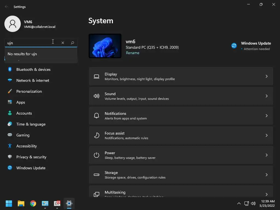Click the Gaming controller icon
This screenshot has width=280, height=210.
(10, 135)
